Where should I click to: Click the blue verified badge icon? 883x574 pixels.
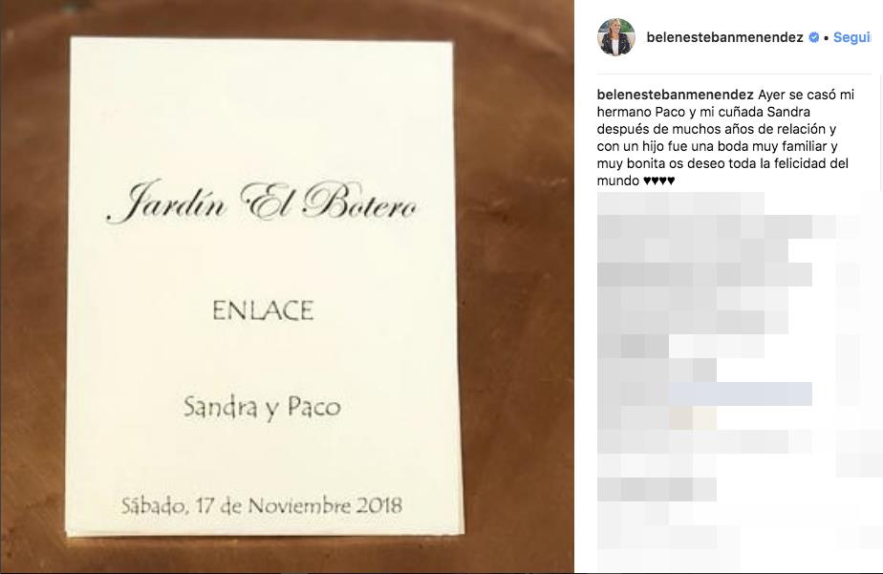[814, 37]
